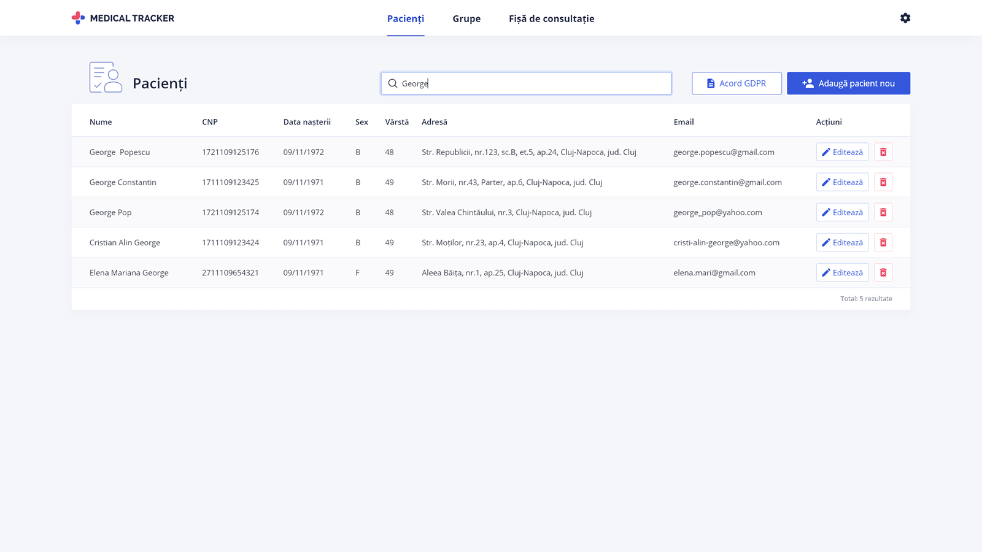Click email elena.mari@gmail.com
This screenshot has width=982, height=552.
pyautogui.click(x=714, y=272)
